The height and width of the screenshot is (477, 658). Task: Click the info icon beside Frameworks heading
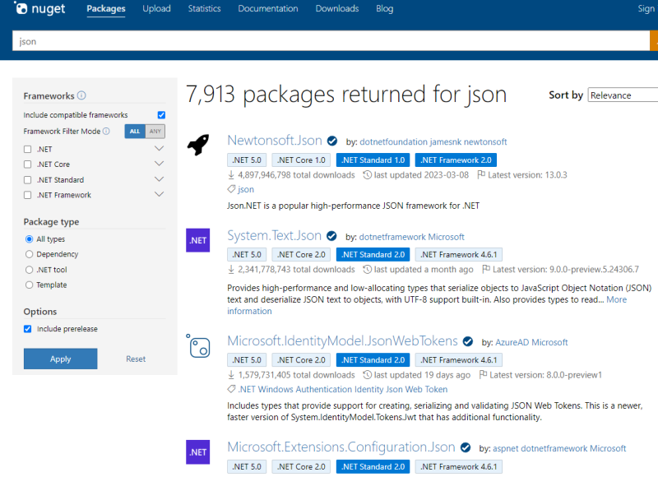point(81,95)
